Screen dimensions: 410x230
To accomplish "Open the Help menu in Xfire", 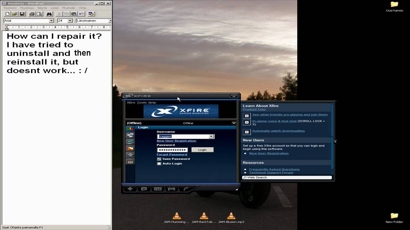I will (152, 103).
